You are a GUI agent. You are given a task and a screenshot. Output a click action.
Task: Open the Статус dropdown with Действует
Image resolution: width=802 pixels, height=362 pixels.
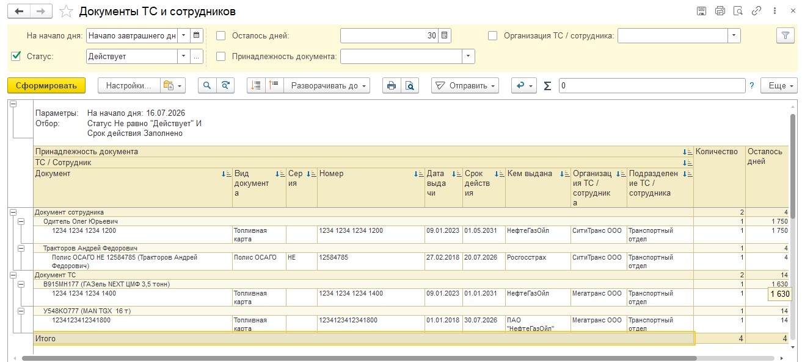183,56
